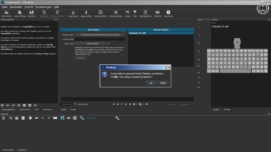
Task: Switch to Schlüsselbilder tab at bottom
Action: 8,150
